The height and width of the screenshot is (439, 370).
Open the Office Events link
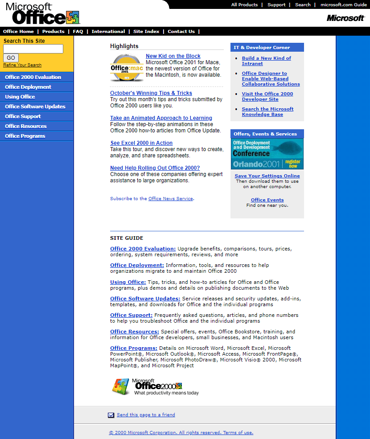coord(267,200)
